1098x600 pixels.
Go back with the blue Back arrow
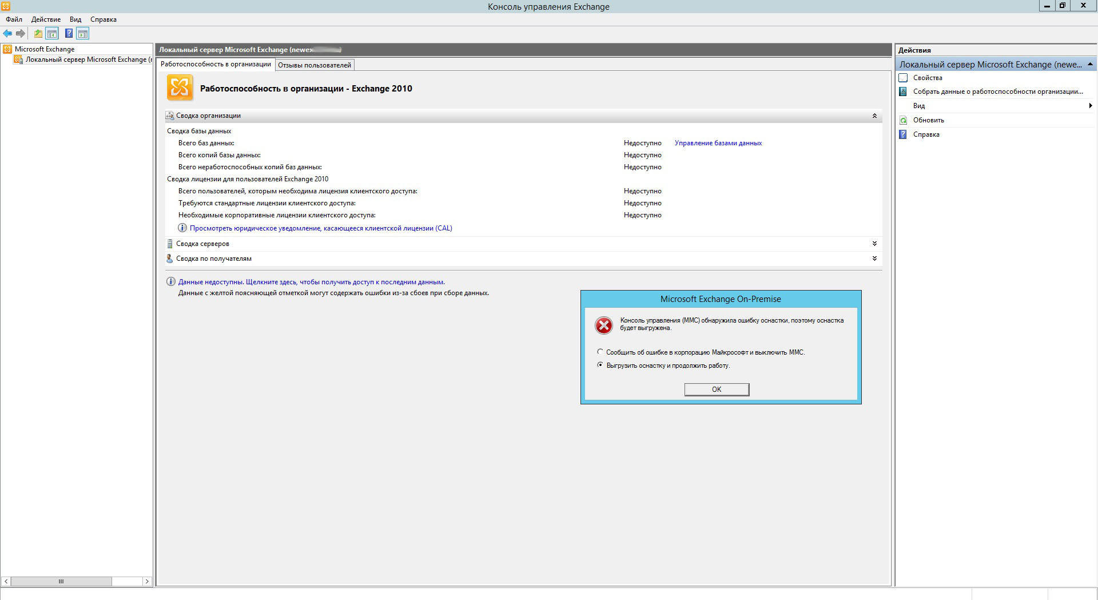click(7, 34)
